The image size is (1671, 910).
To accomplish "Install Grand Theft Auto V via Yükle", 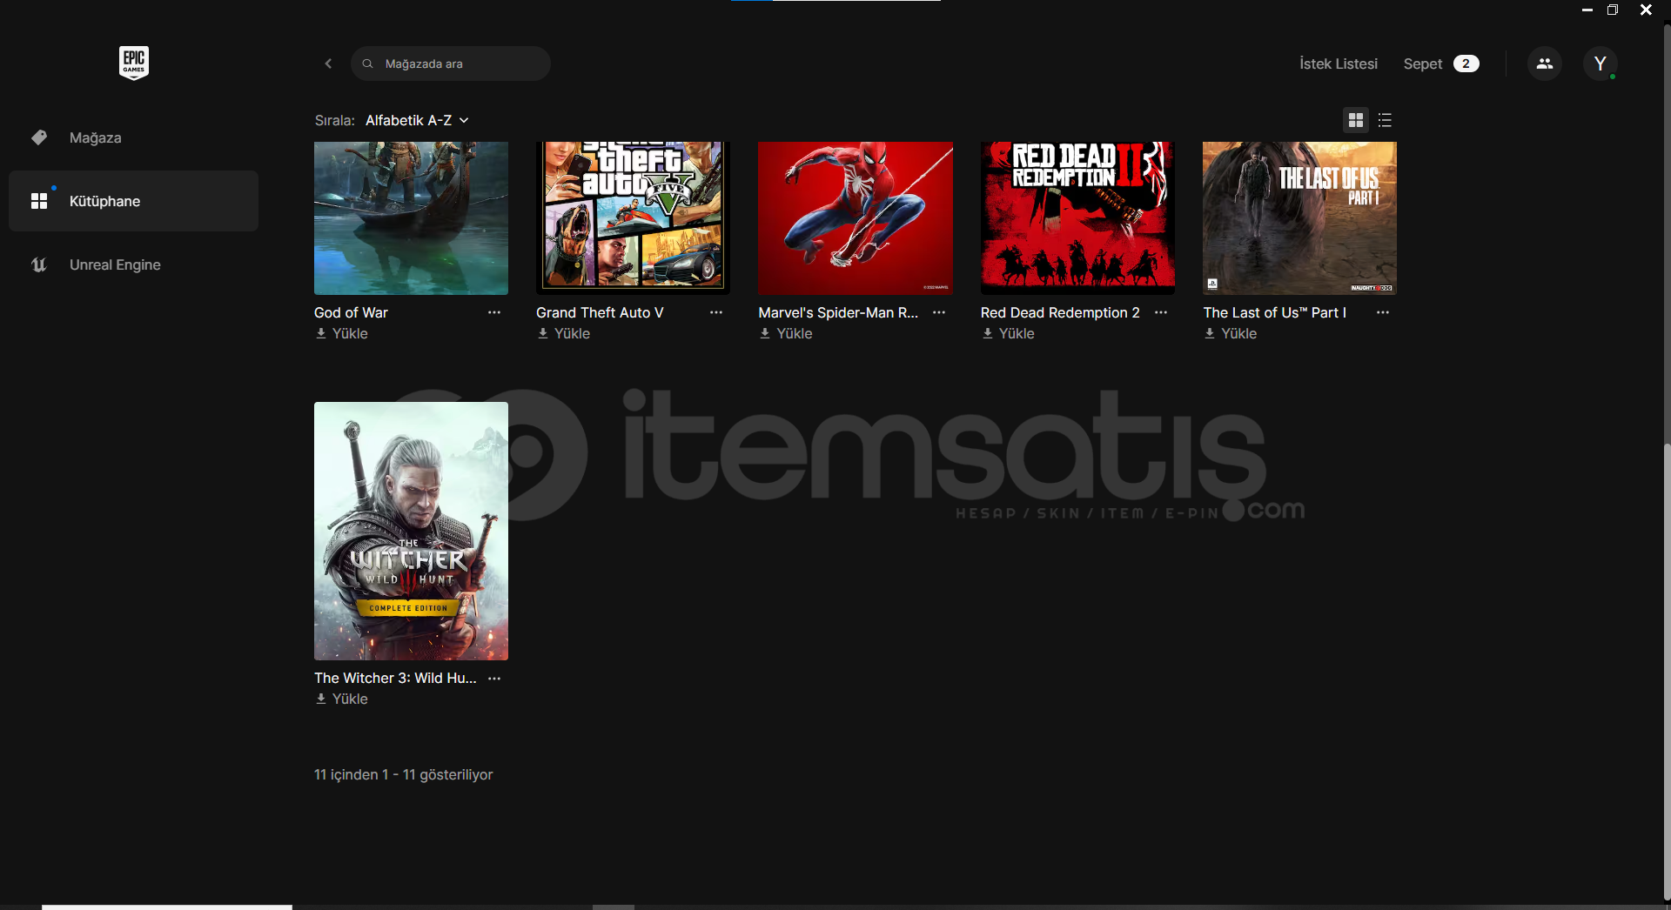I will (x=563, y=333).
